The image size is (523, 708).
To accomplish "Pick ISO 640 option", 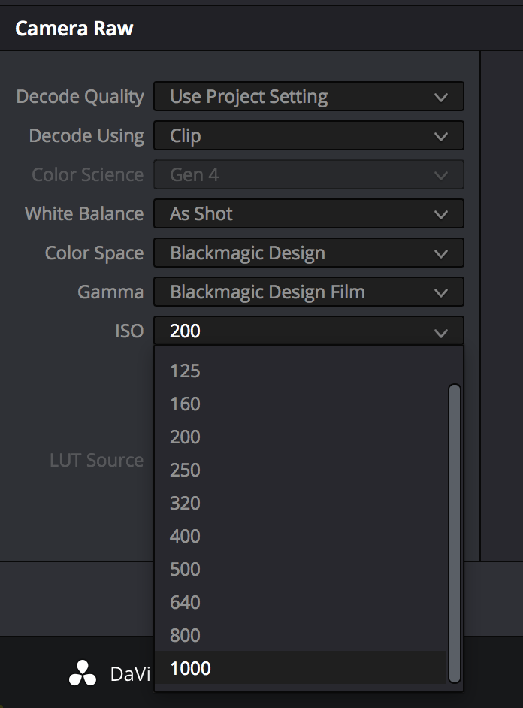I will point(186,602).
